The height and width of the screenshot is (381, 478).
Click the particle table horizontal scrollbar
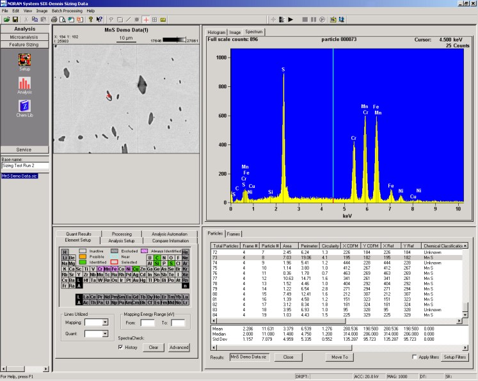(x=337, y=321)
